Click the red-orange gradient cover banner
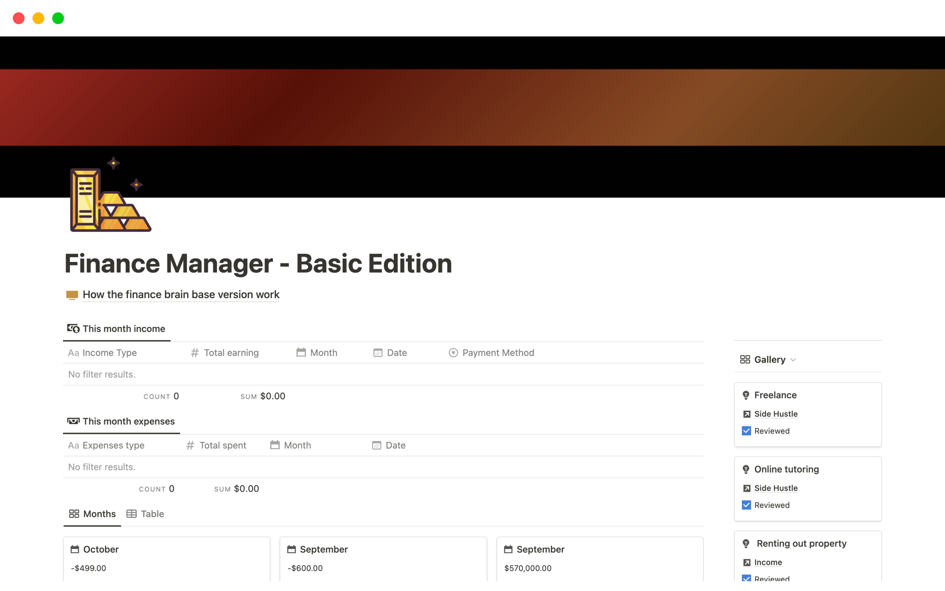 coord(472,107)
